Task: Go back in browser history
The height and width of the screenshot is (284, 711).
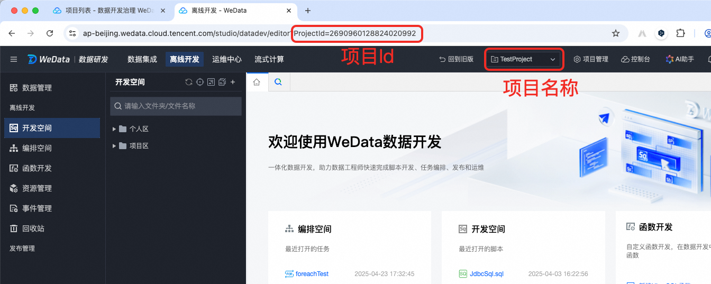Action: (x=12, y=33)
